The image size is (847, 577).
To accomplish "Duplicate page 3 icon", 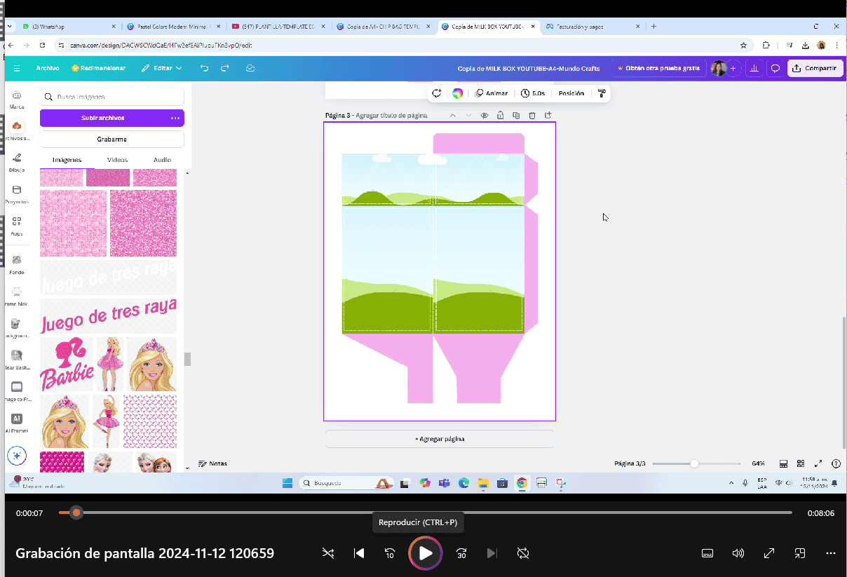I will [x=516, y=115].
